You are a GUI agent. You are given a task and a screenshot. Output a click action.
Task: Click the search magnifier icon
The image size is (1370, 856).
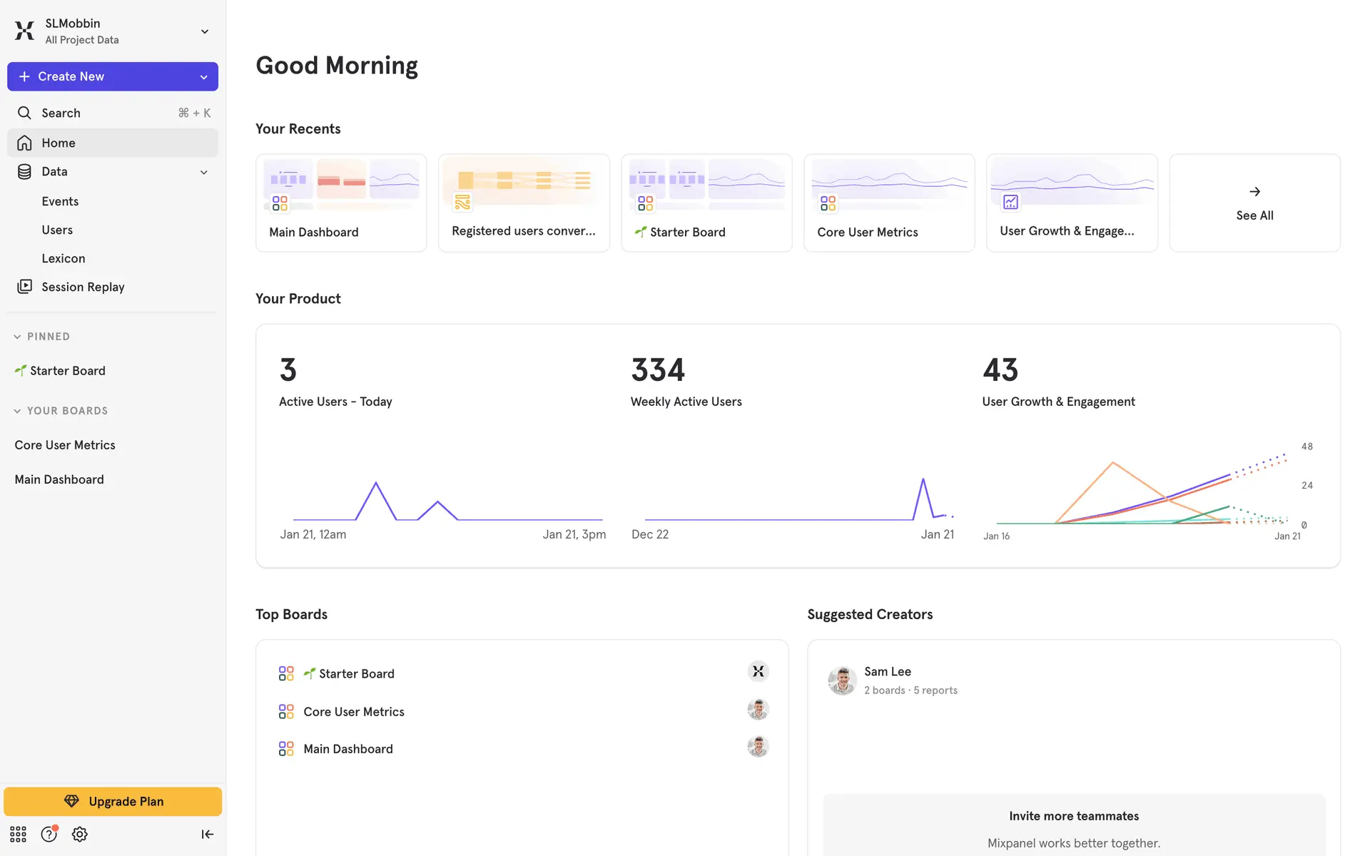pyautogui.click(x=24, y=113)
